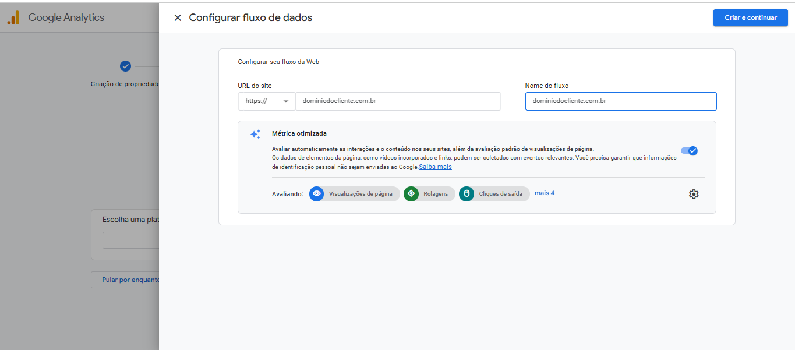Click the Métrica otimizada sparkle icon
The width and height of the screenshot is (795, 350).
tap(255, 135)
